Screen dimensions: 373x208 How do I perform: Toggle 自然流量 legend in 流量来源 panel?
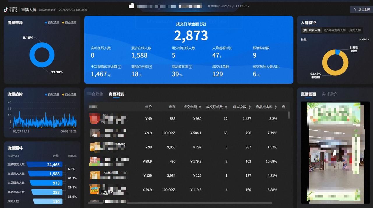[52, 22]
